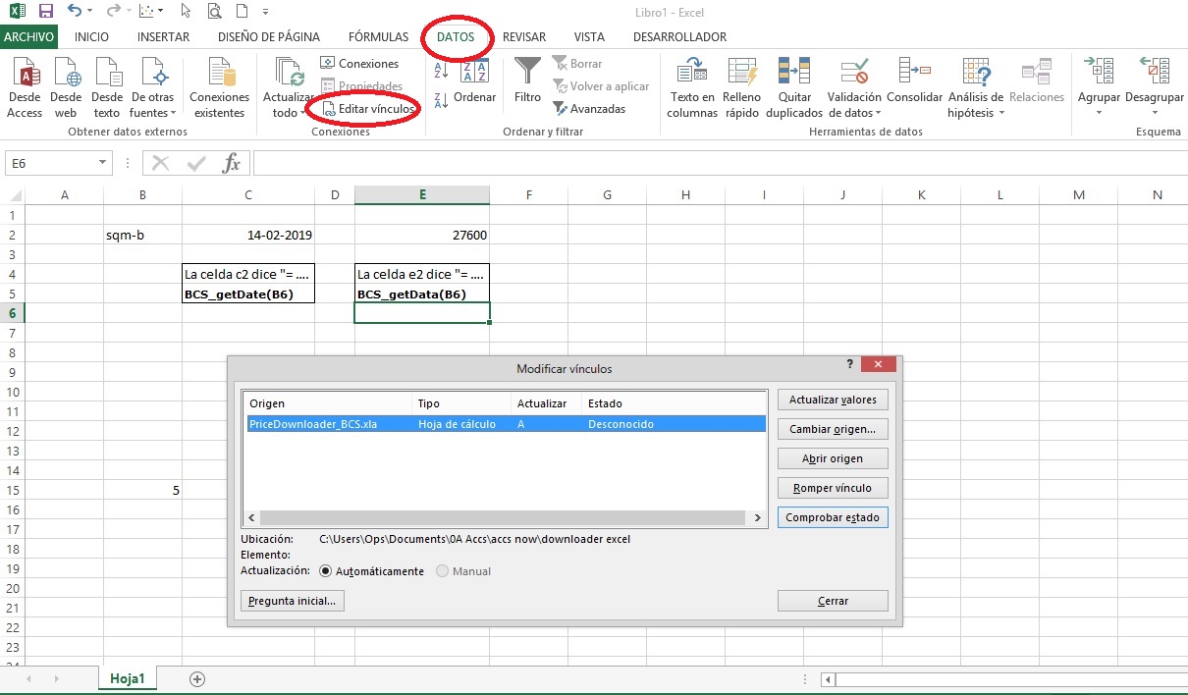Image resolution: width=1188 pixels, height=695 pixels.
Task: Switch to the INSERTAR tab
Action: 163,37
